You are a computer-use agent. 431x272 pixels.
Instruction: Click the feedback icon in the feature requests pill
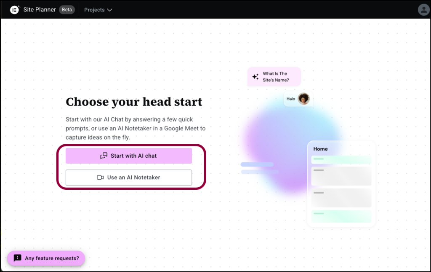[x=17, y=258]
